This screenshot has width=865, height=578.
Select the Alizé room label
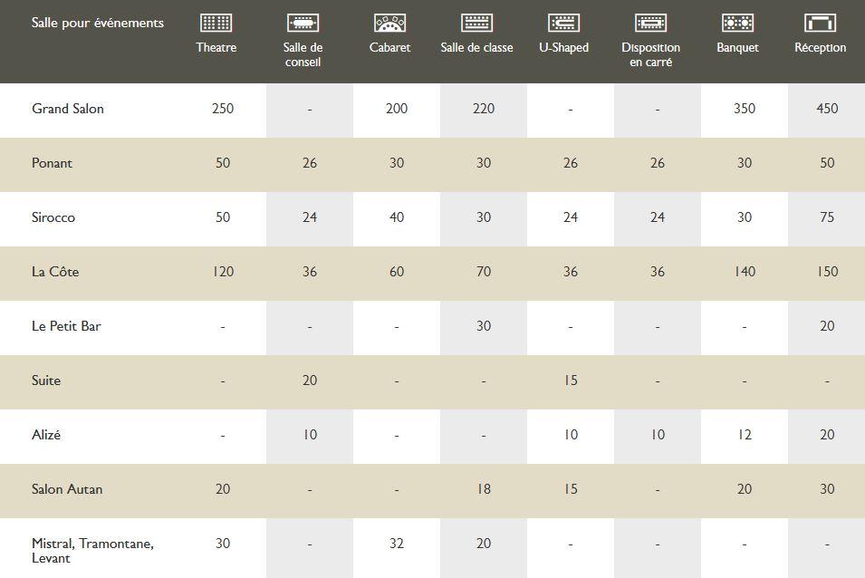[46, 435]
